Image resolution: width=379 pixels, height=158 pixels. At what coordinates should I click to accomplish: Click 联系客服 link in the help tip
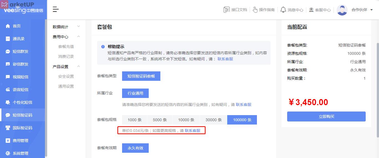[x=225, y=59]
